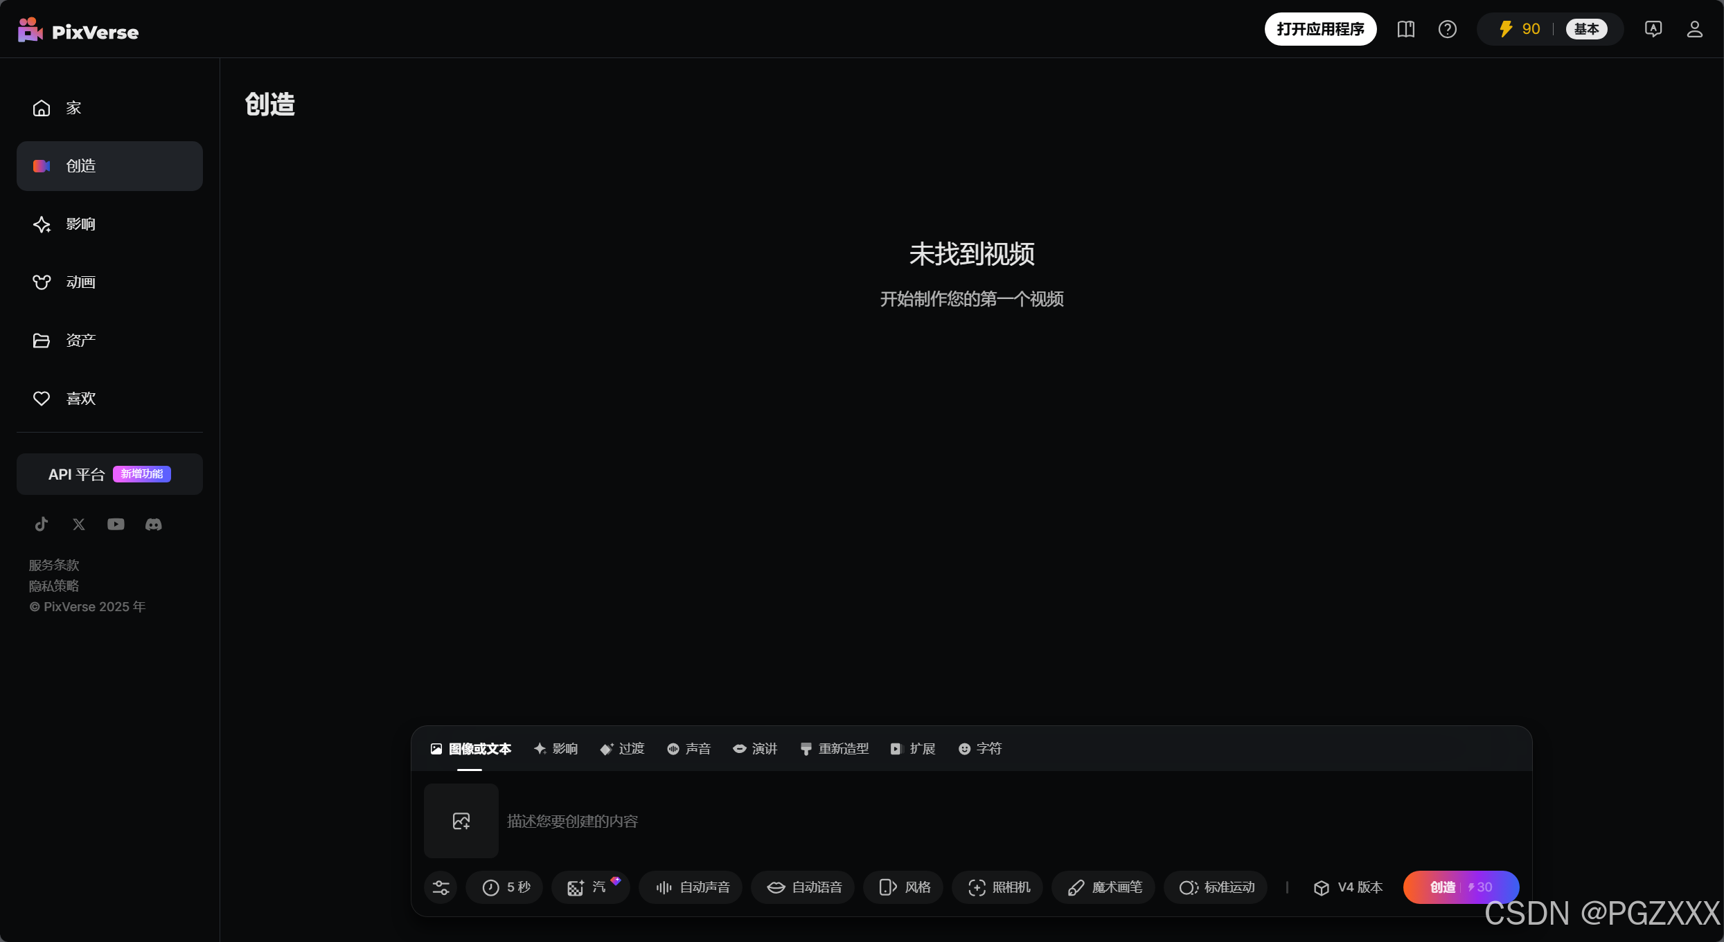1724x942 pixels.
Task: Expand the V4 版本 model selector
Action: pos(1347,887)
